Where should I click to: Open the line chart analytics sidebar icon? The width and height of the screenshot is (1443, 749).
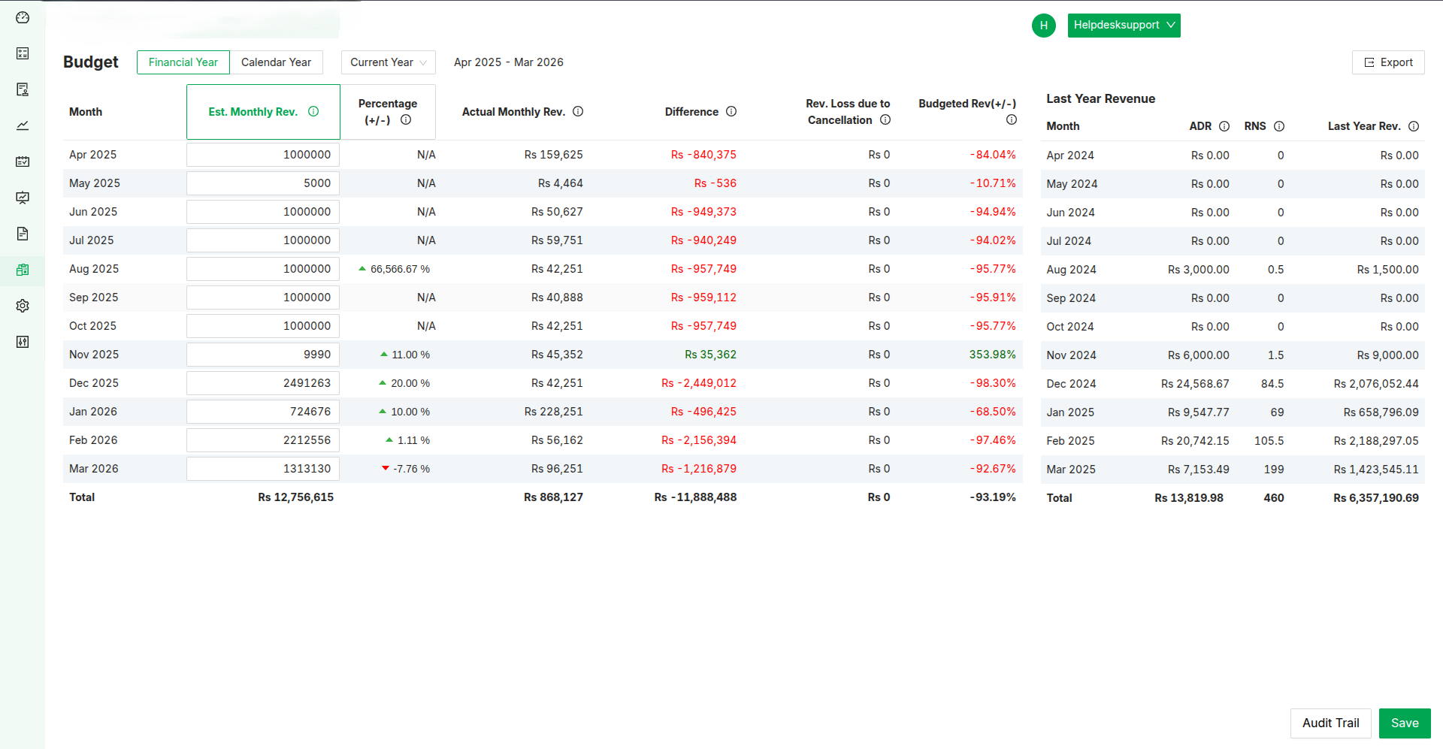click(23, 125)
